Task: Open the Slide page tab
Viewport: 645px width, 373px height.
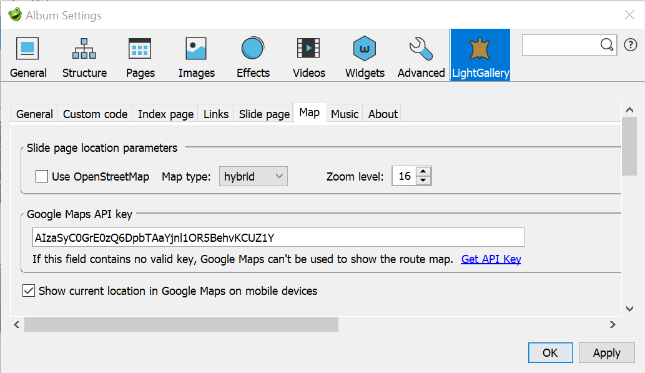Action: pyautogui.click(x=263, y=114)
